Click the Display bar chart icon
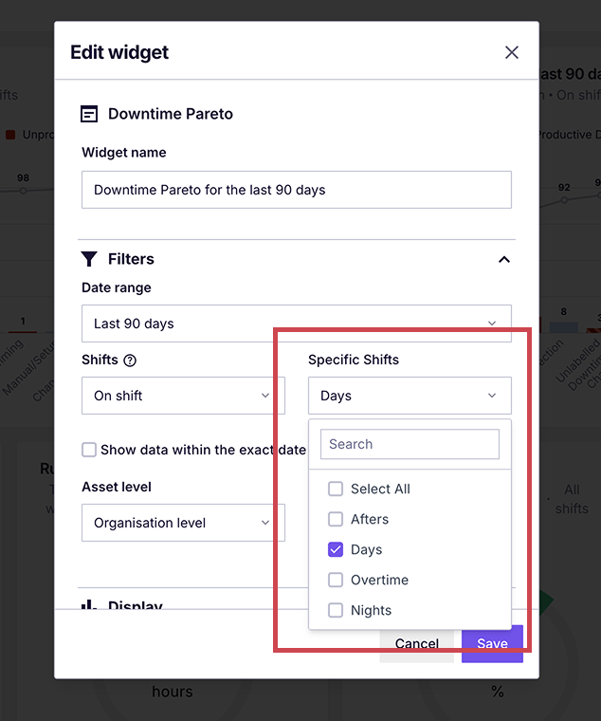Viewport: 601px width, 721px height. tap(89, 605)
